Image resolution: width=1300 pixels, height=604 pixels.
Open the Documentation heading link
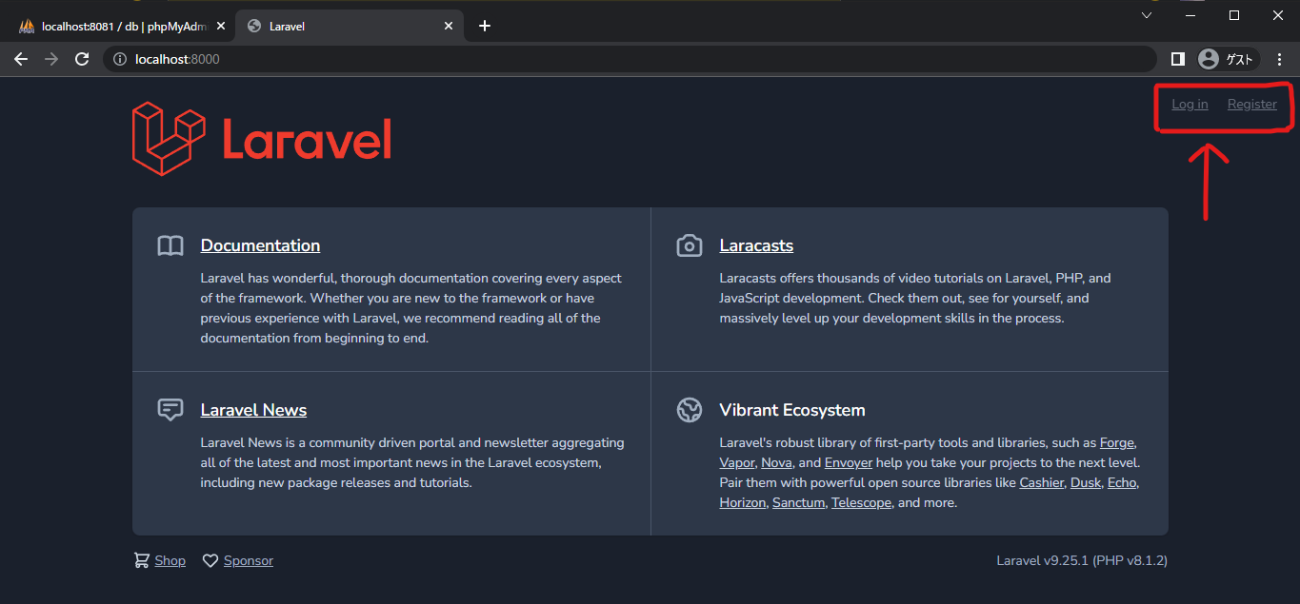tap(260, 245)
